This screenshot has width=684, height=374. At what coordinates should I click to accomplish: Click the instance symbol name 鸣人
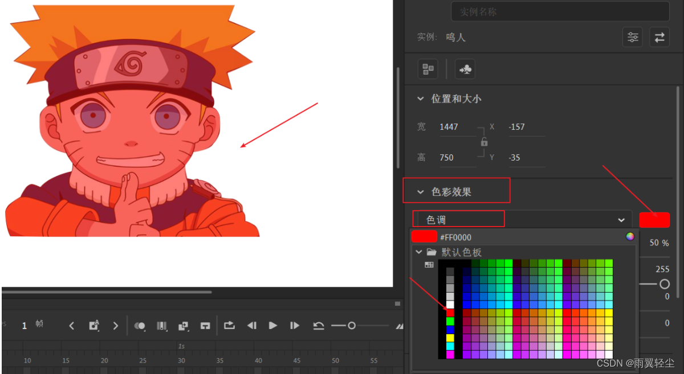tap(455, 37)
